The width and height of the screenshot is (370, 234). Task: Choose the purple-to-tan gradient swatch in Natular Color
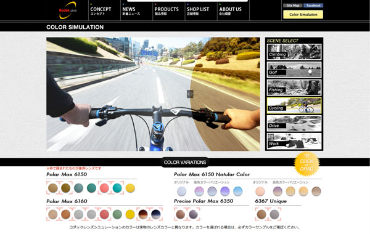(277, 191)
